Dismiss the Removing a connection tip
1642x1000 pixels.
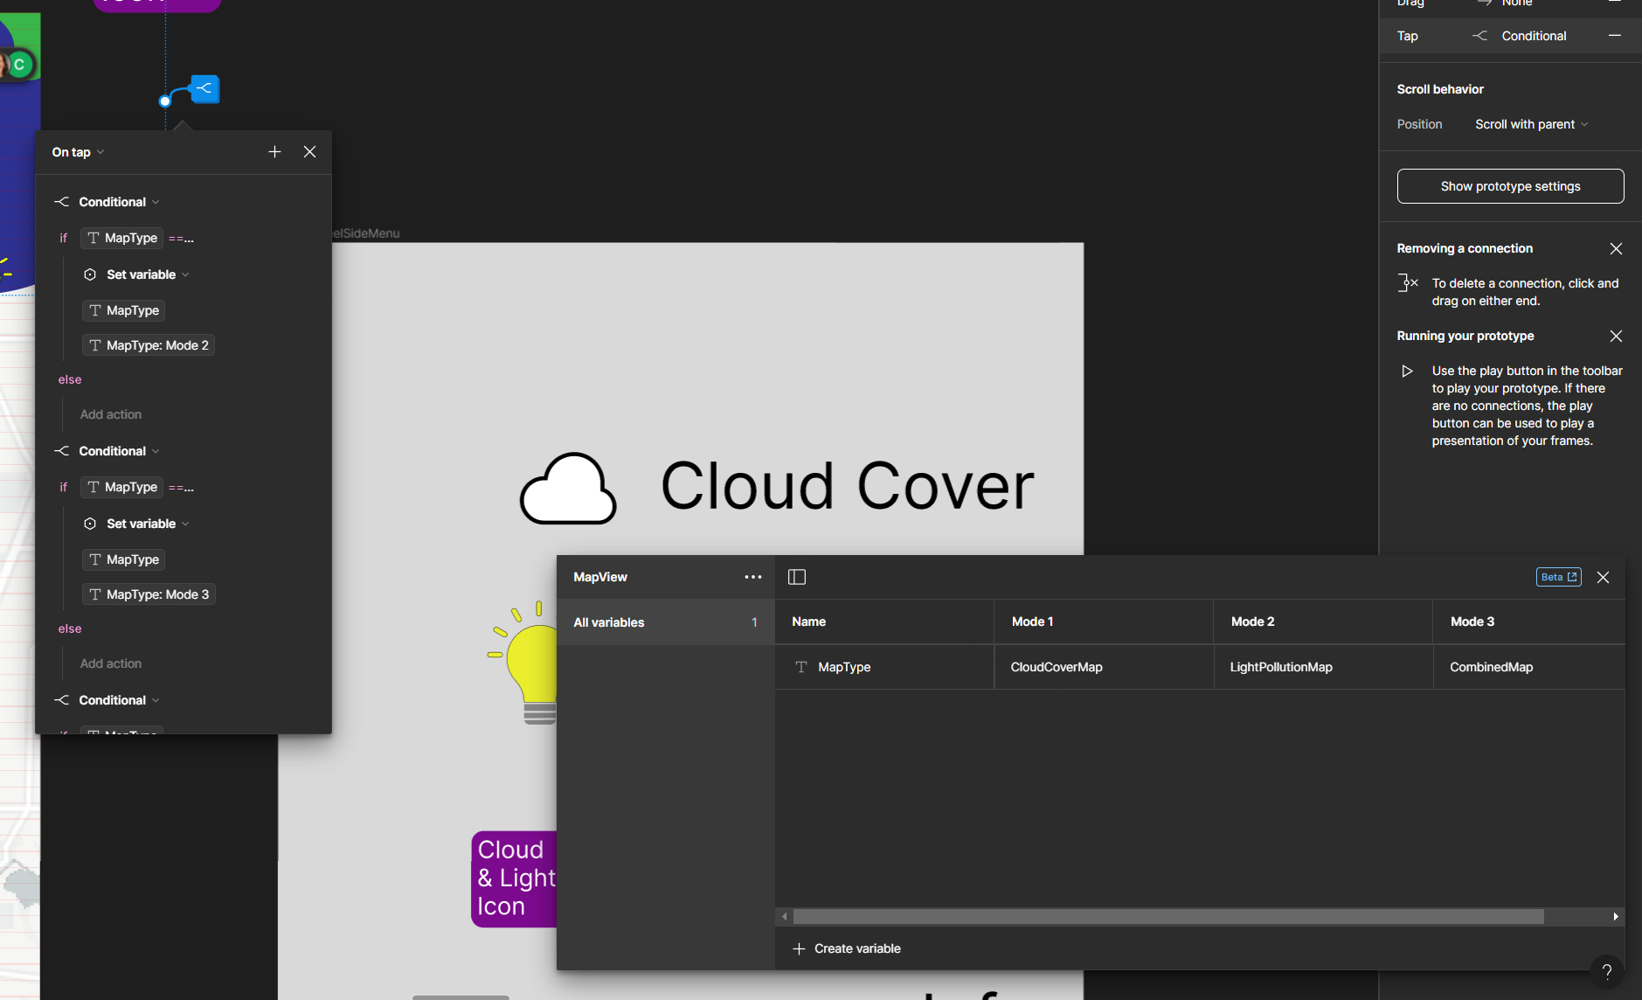pyautogui.click(x=1616, y=249)
